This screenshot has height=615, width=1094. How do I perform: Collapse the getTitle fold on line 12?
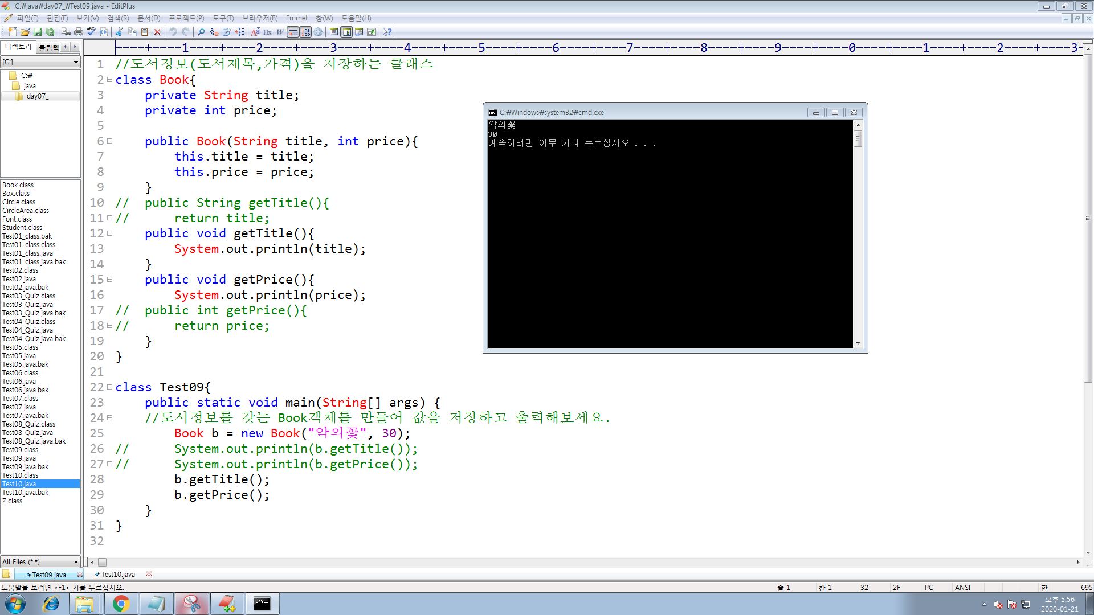pos(109,233)
